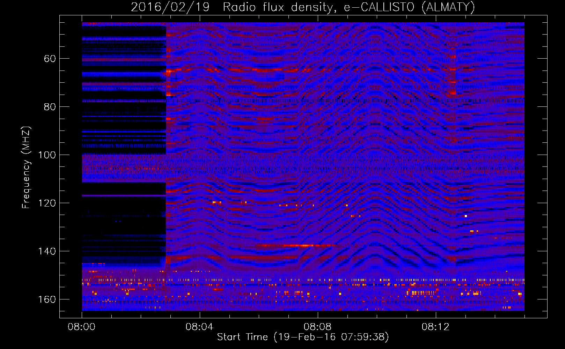Click the 140 frequency tick label
The image size is (565, 349).
(x=47, y=251)
